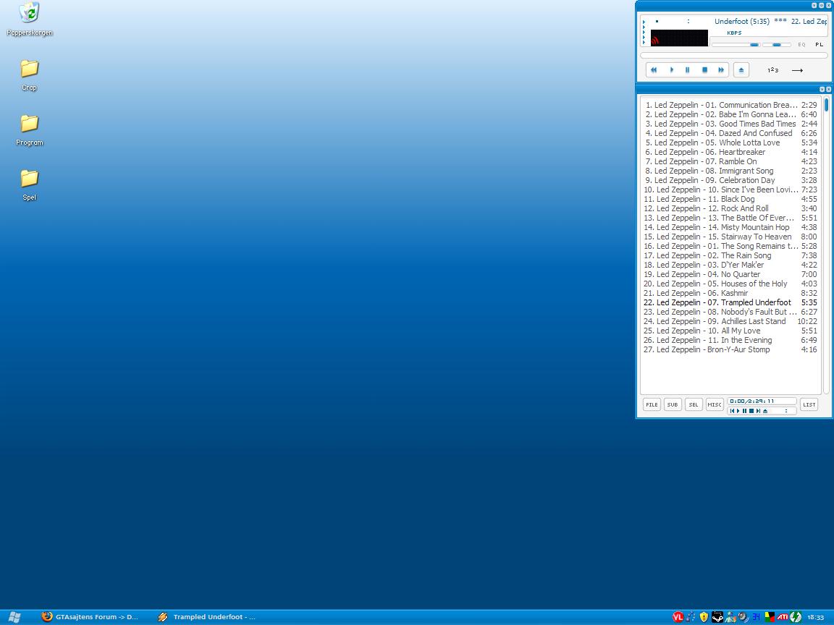Click the visualization display in Winamp
The width and height of the screenshot is (834, 625).
[x=679, y=38]
